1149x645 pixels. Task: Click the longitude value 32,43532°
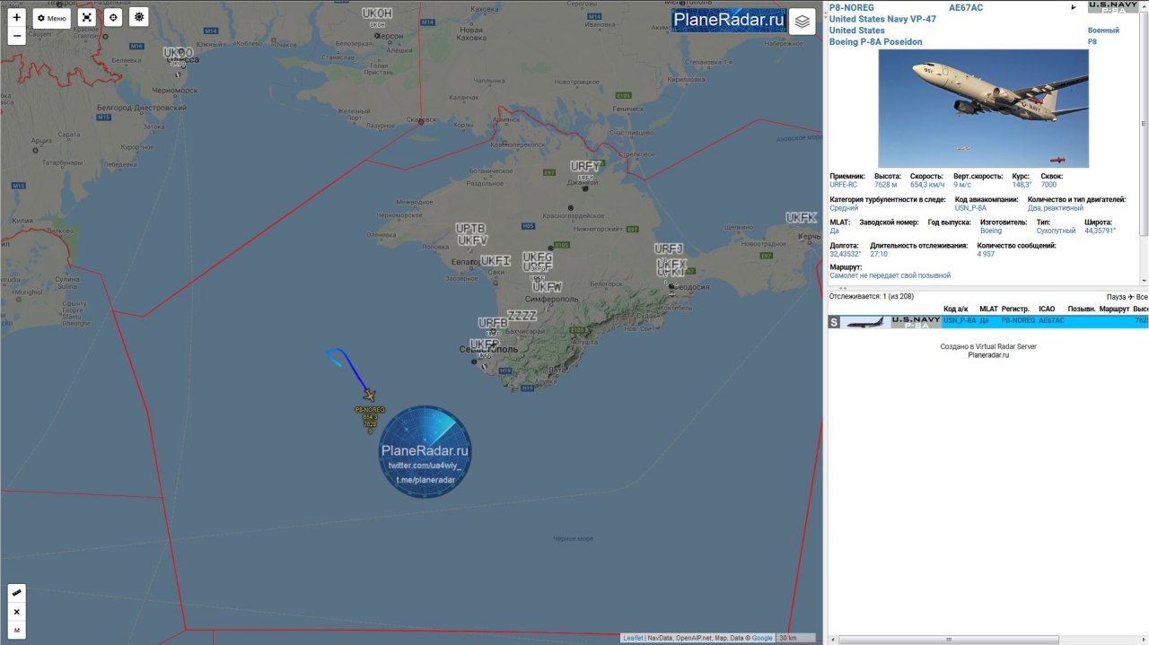click(x=845, y=254)
